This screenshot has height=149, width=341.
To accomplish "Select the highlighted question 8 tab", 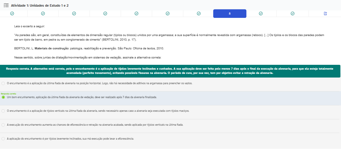I will 230,14.
